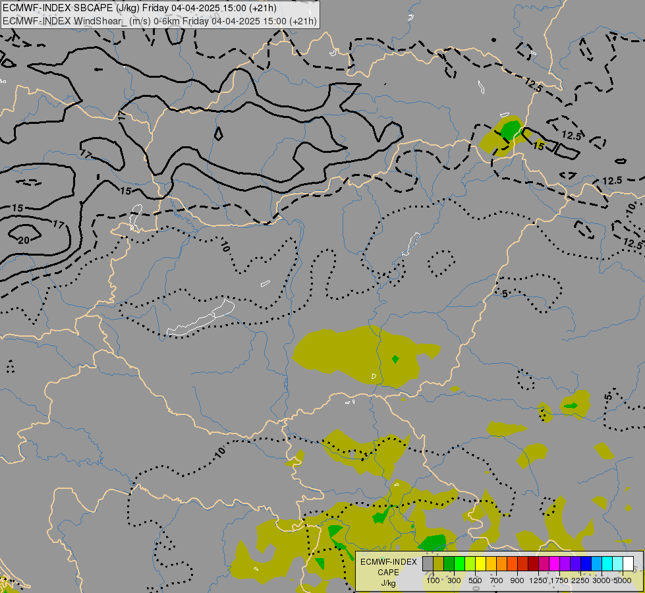Pick the white swatch at the legend end
The image size is (645, 593).
point(628,564)
